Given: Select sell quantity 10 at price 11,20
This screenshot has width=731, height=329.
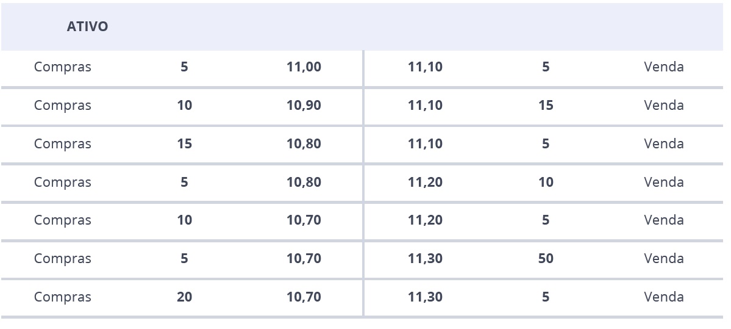Looking at the screenshot, I should (546, 182).
